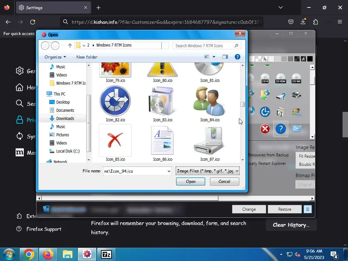Toggle the preview pane icon in Open dialog
Image resolution: width=348 pixels, height=261 pixels.
pyautogui.click(x=225, y=57)
